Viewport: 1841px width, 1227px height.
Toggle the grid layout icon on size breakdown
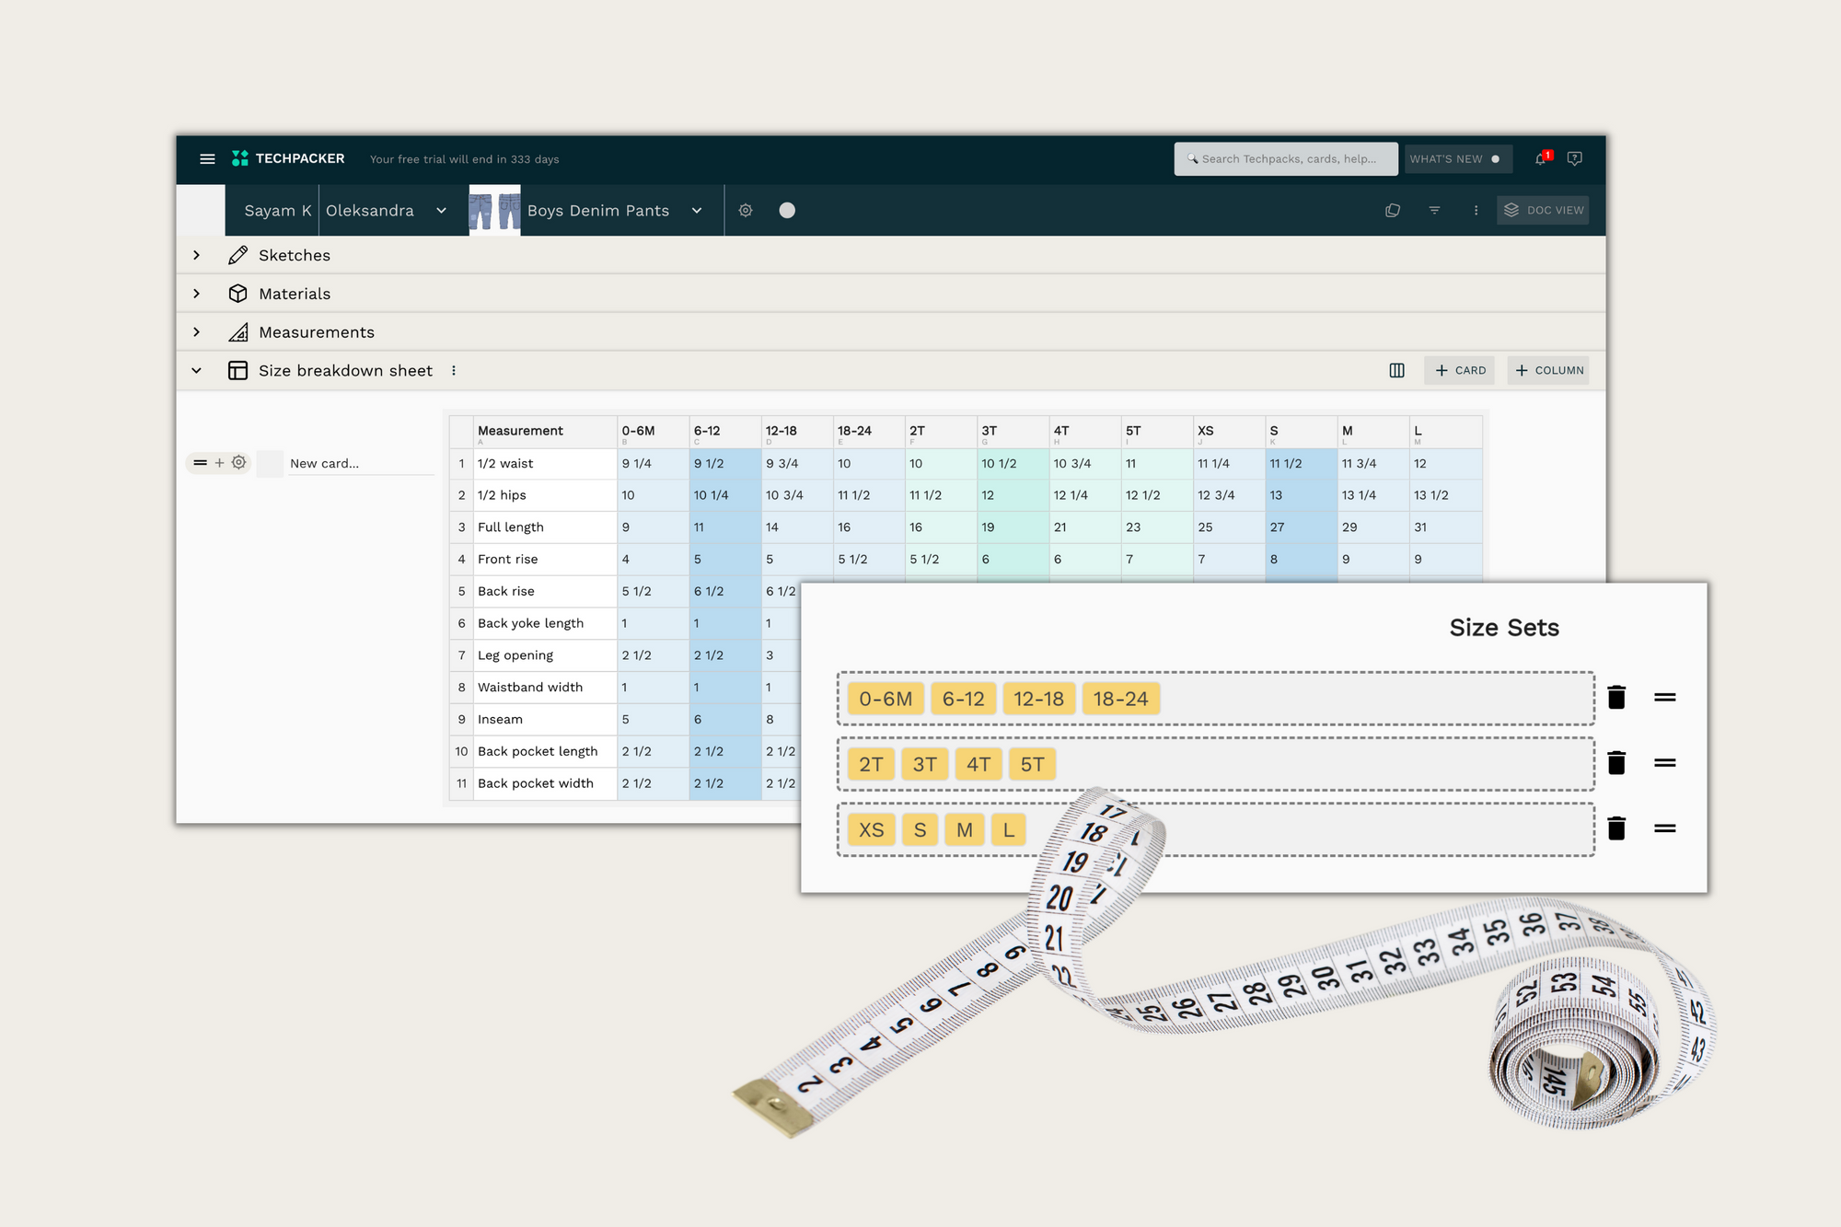[1397, 370]
